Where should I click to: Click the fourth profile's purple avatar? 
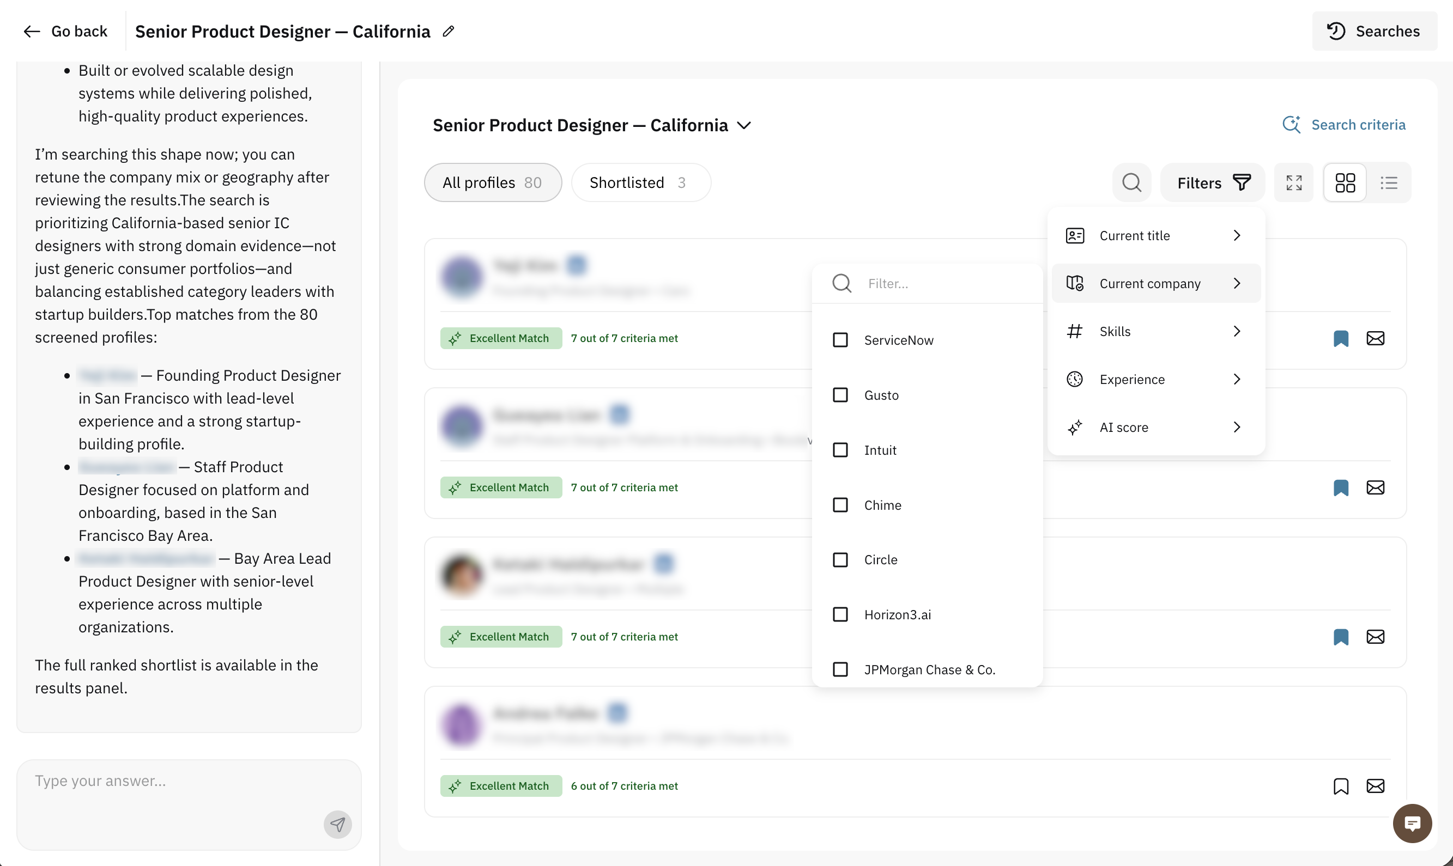pos(462,725)
